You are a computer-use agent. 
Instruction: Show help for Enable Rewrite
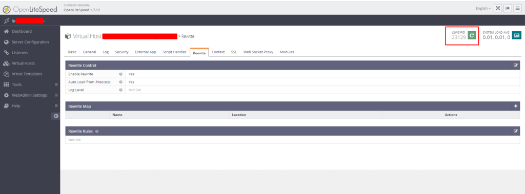coord(120,74)
